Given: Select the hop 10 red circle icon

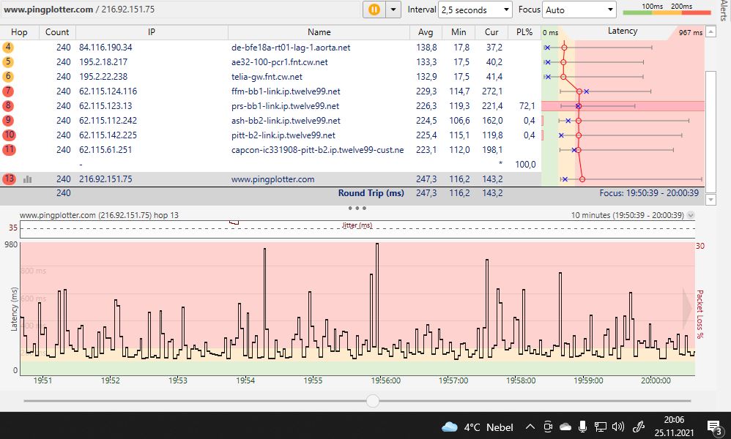Looking at the screenshot, I should 9,135.
